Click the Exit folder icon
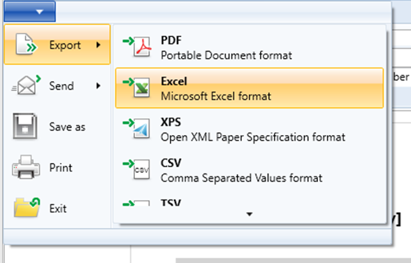Screen dimensions: 411x263 27,208
